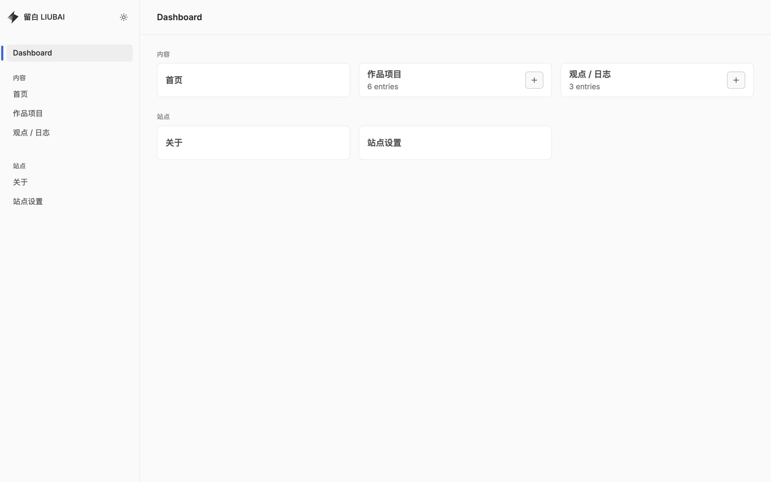Click the '6 entries' count text
This screenshot has height=482, width=771.
[383, 87]
